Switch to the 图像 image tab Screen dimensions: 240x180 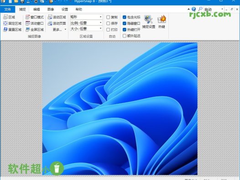coord(51,9)
